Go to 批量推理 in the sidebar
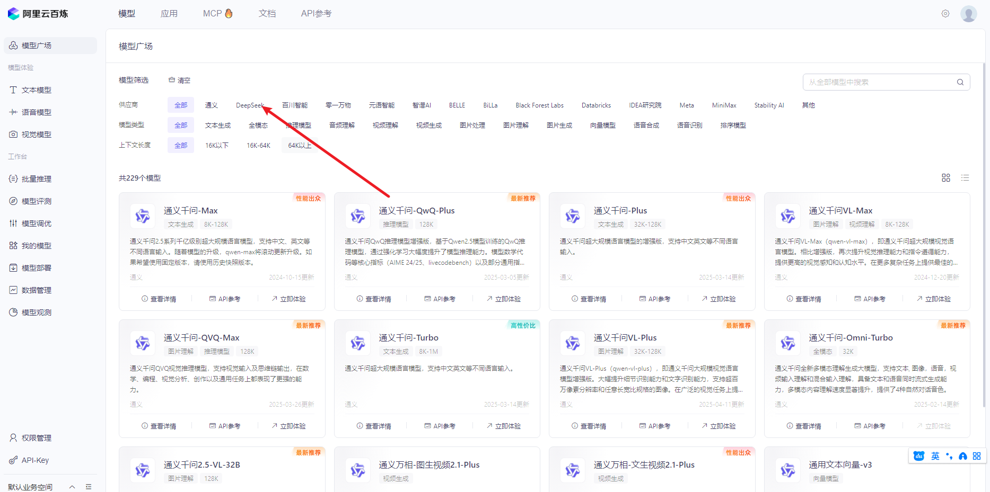 37,179
